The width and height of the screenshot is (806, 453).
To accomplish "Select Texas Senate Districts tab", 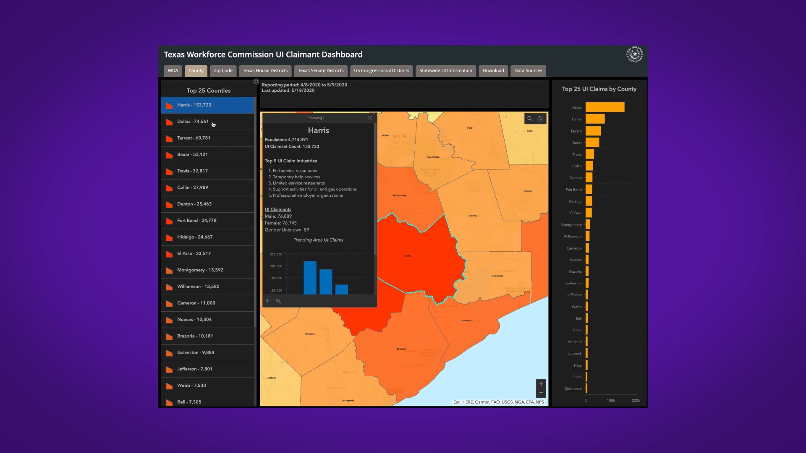I will (x=321, y=70).
